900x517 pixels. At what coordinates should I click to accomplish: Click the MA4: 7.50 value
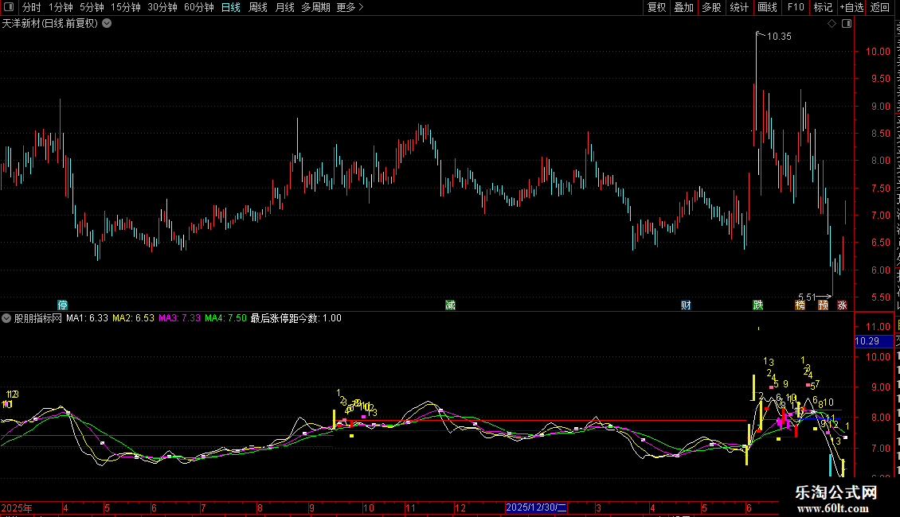tap(225, 318)
